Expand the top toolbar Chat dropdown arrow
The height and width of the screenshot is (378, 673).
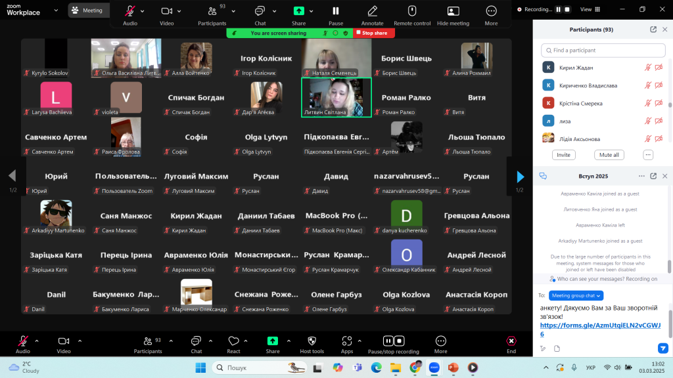(274, 11)
